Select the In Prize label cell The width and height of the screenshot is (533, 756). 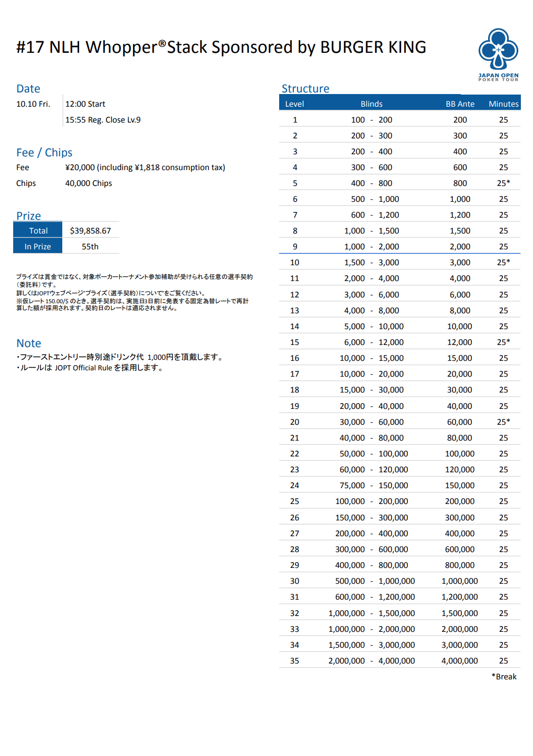coord(38,247)
